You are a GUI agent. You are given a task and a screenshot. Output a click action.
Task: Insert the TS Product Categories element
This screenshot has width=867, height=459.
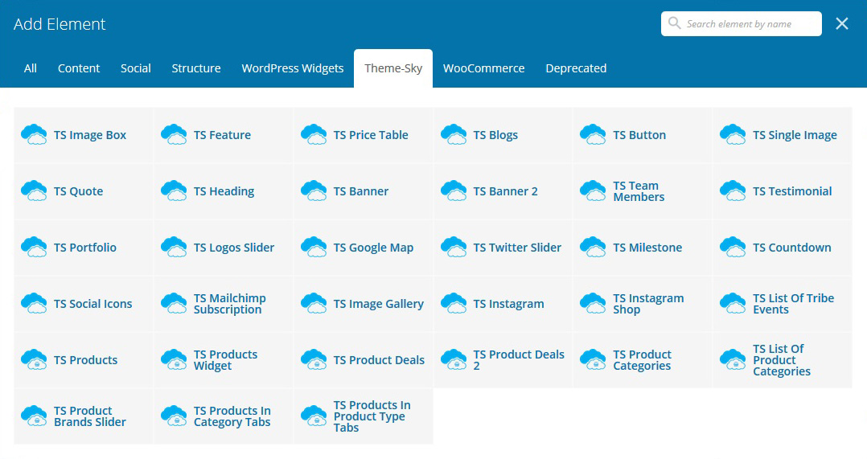coord(643,360)
